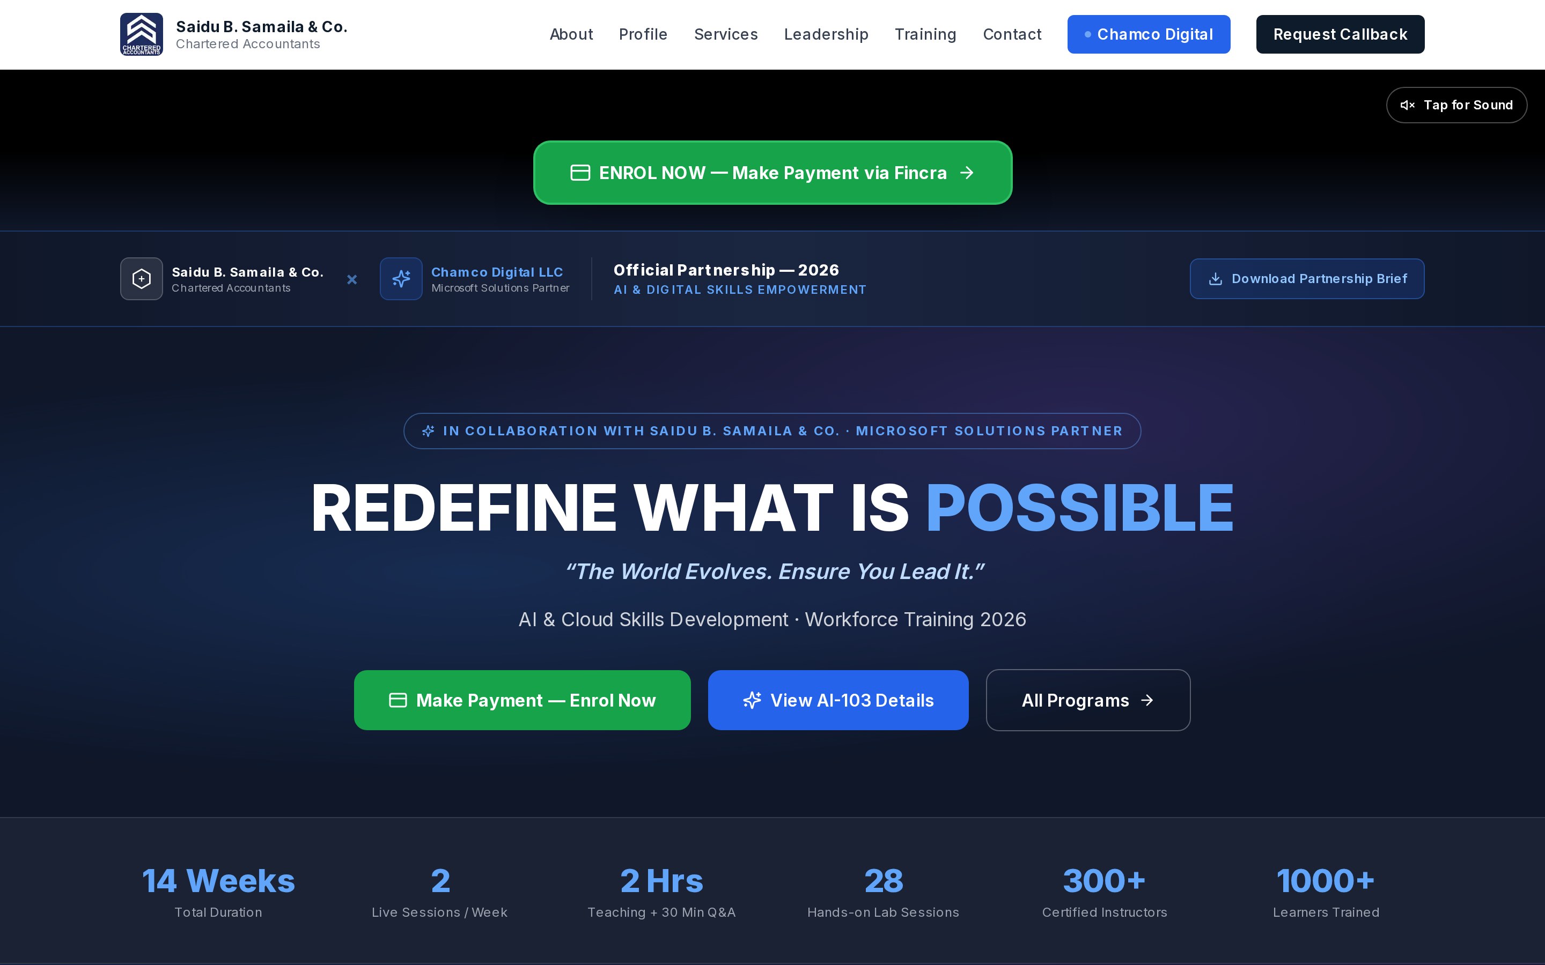
Task: Click the 300+ Certified Instructors stat
Action: click(x=1105, y=892)
